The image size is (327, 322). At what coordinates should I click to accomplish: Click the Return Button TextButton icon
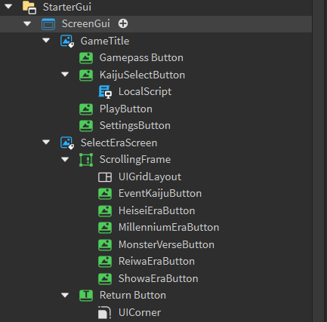(86, 296)
